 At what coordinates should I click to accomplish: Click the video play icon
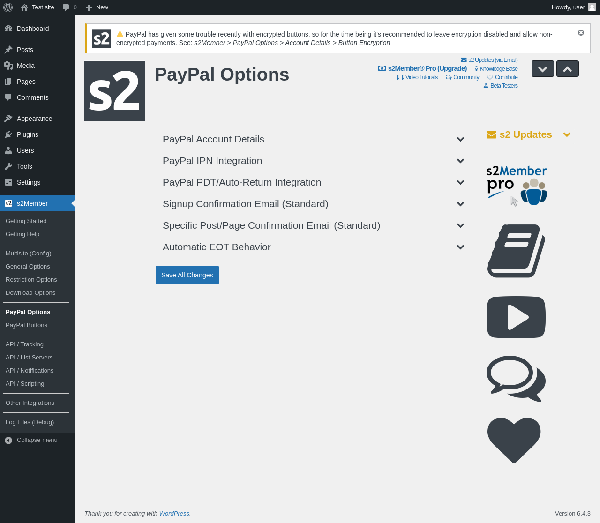[x=516, y=317]
